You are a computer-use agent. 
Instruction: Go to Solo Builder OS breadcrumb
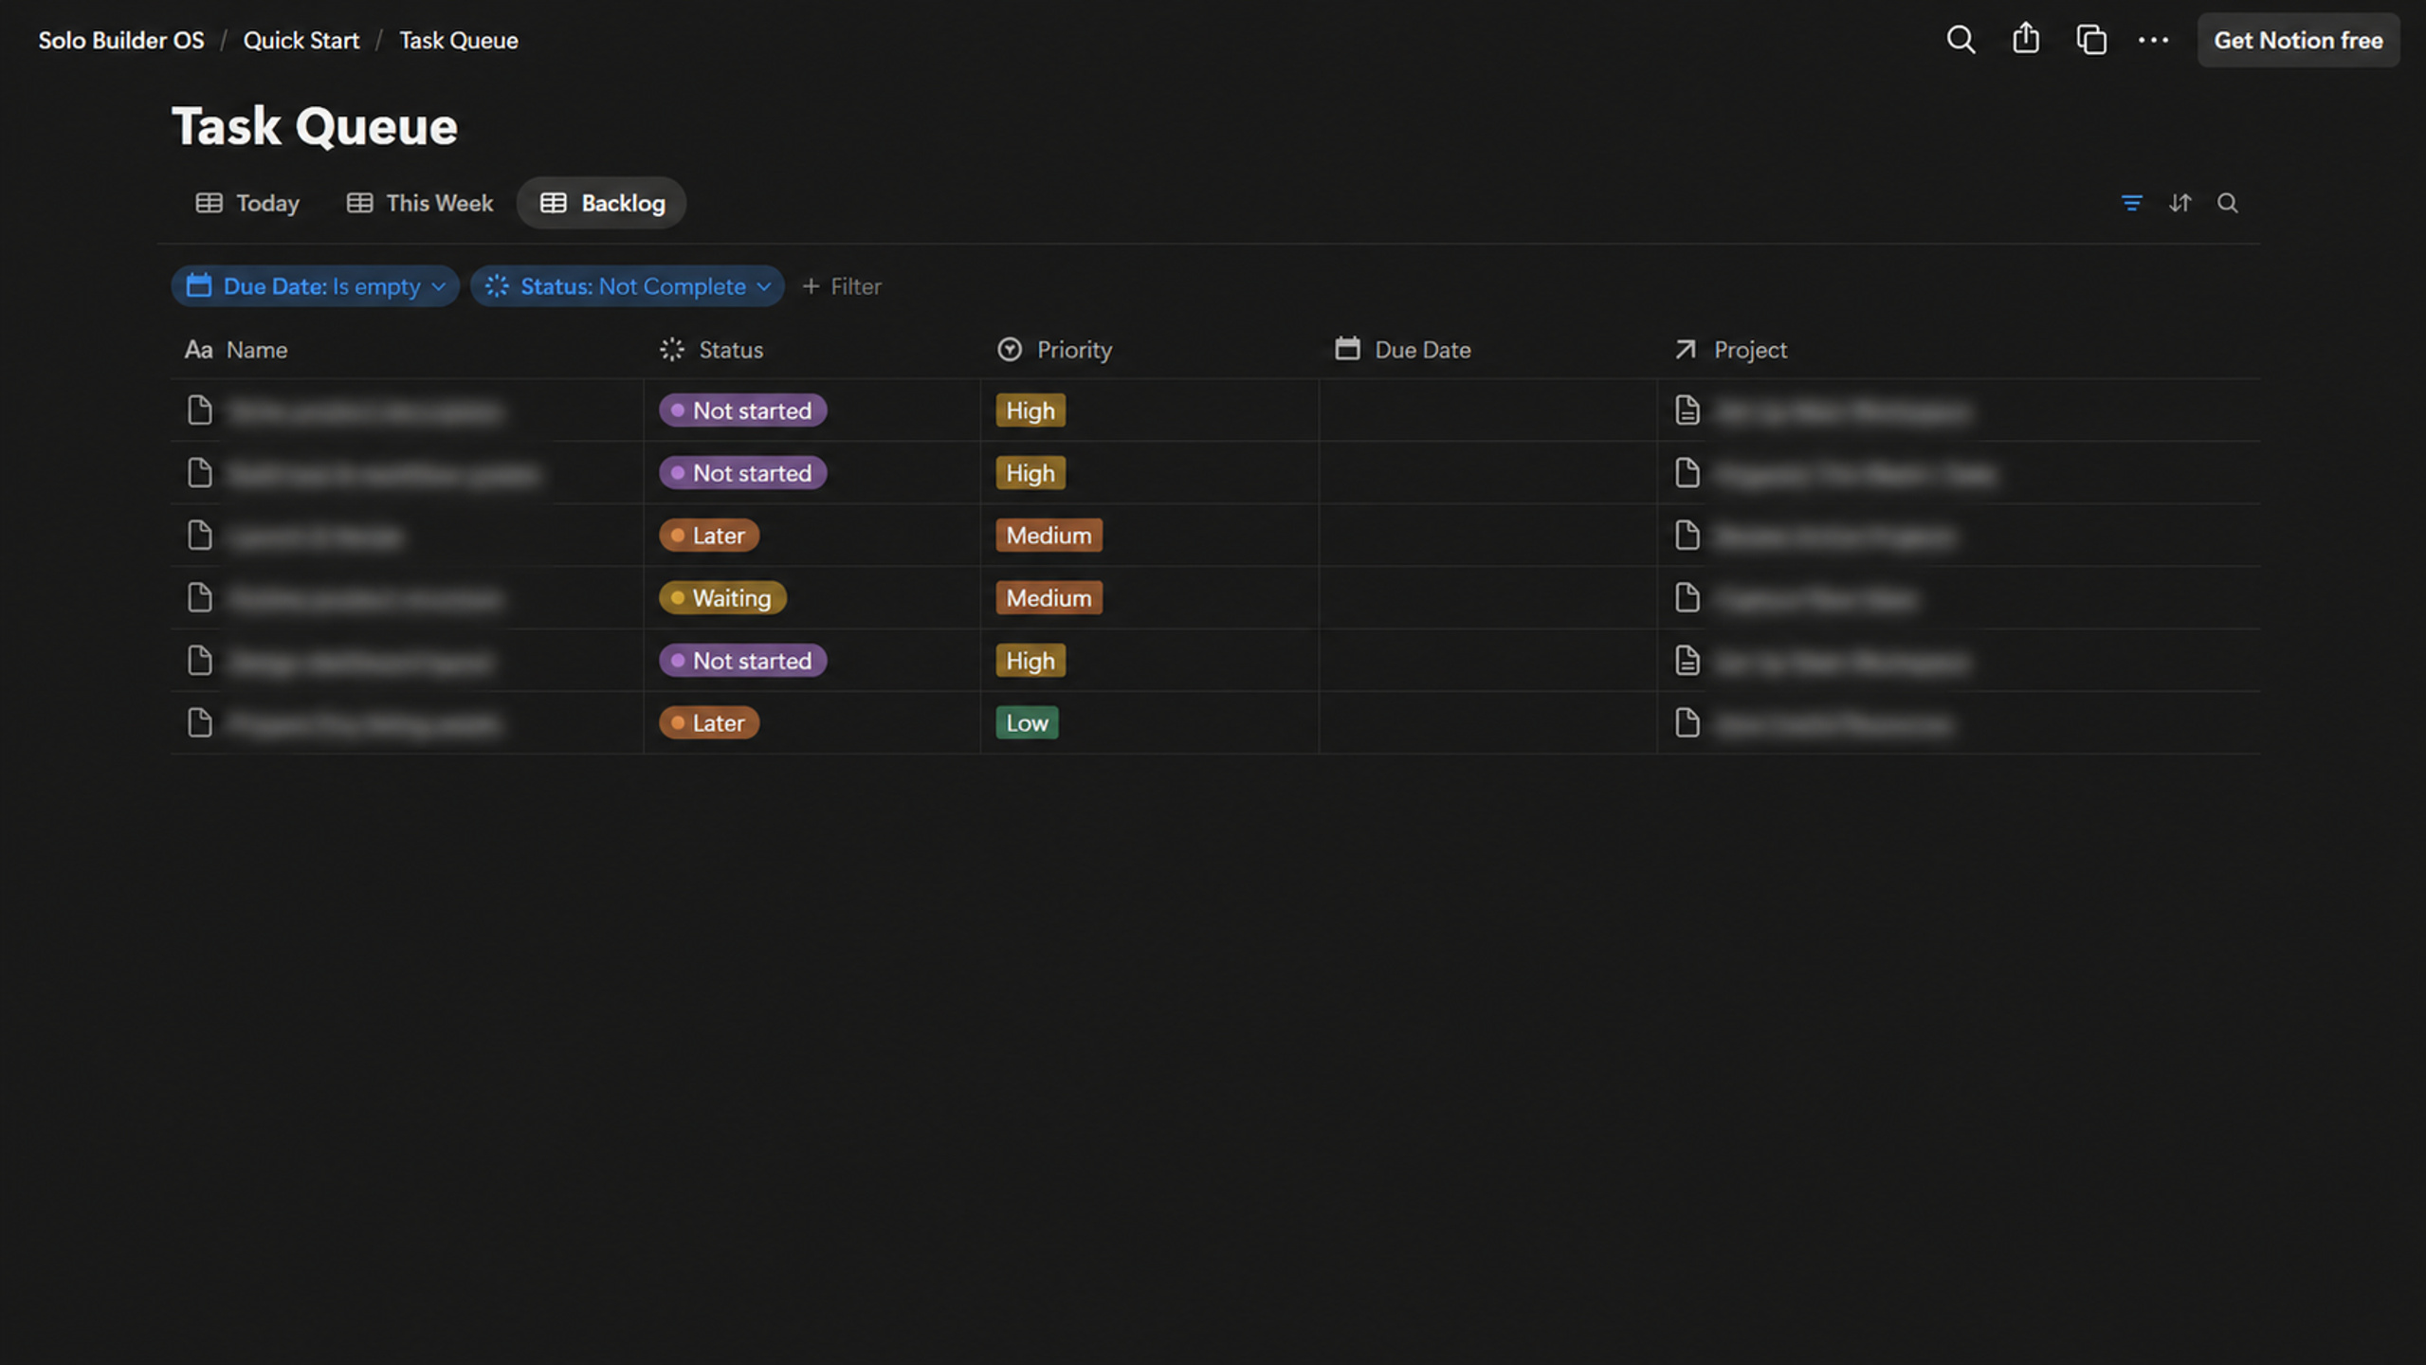121,40
